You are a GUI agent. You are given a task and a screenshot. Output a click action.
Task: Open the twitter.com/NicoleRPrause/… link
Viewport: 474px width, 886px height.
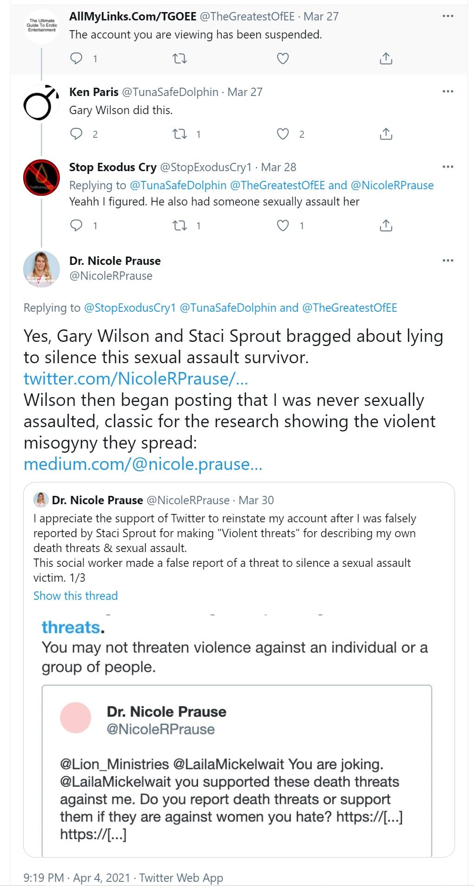click(x=136, y=379)
